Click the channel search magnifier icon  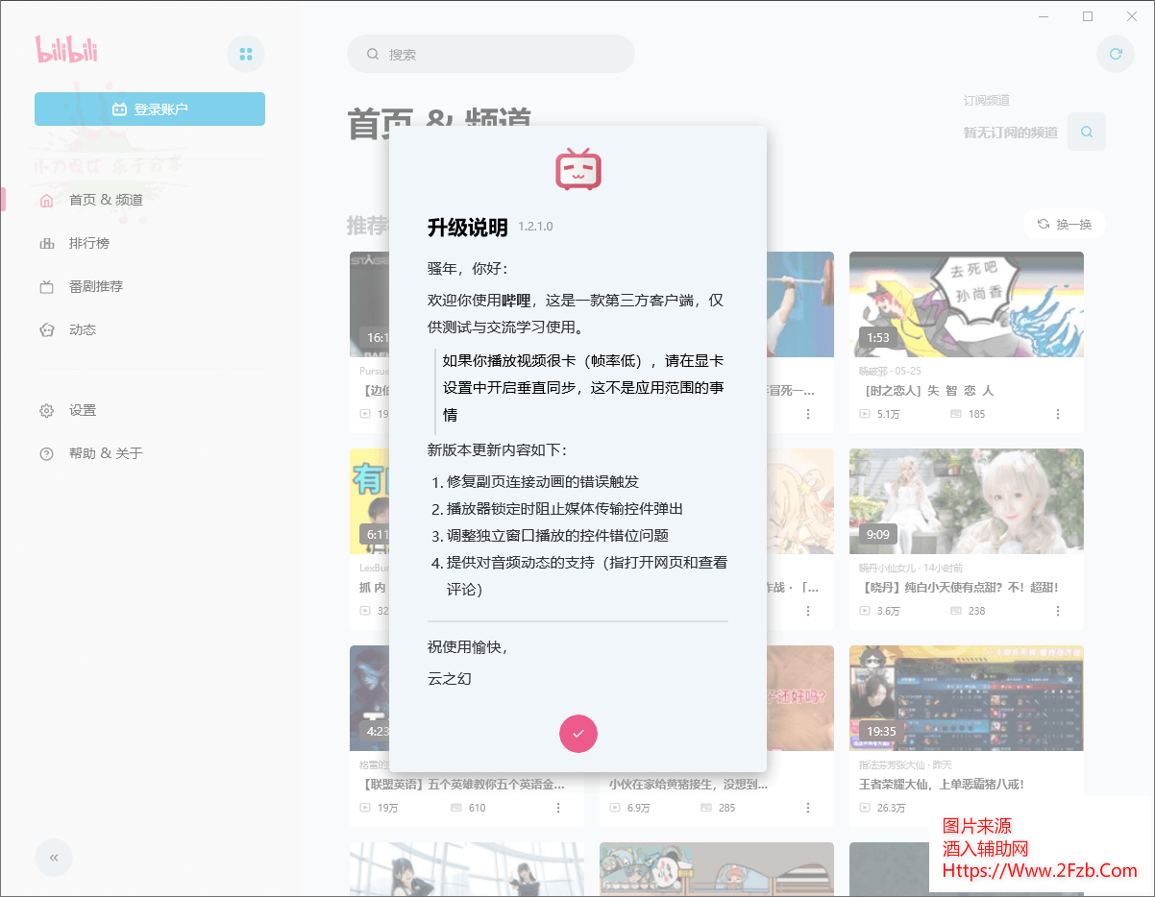tap(1086, 132)
